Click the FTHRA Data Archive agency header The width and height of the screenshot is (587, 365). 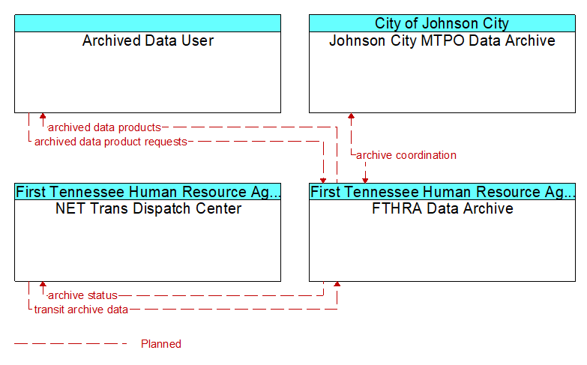[442, 192]
